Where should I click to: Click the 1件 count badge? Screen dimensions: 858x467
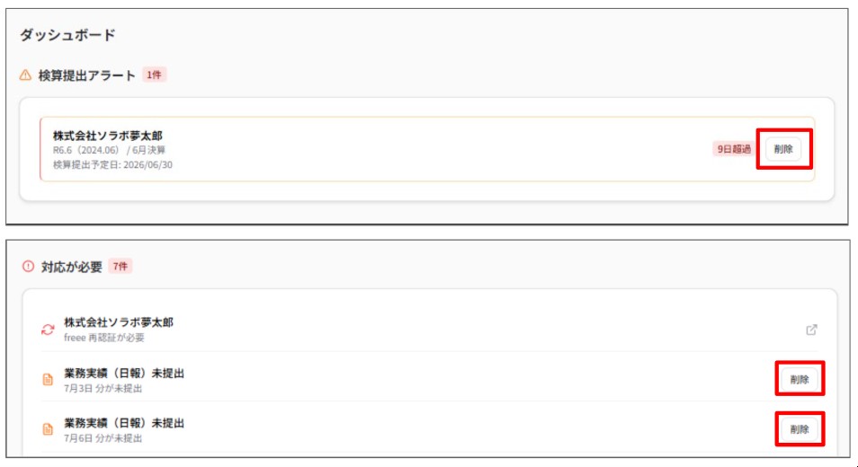[155, 75]
